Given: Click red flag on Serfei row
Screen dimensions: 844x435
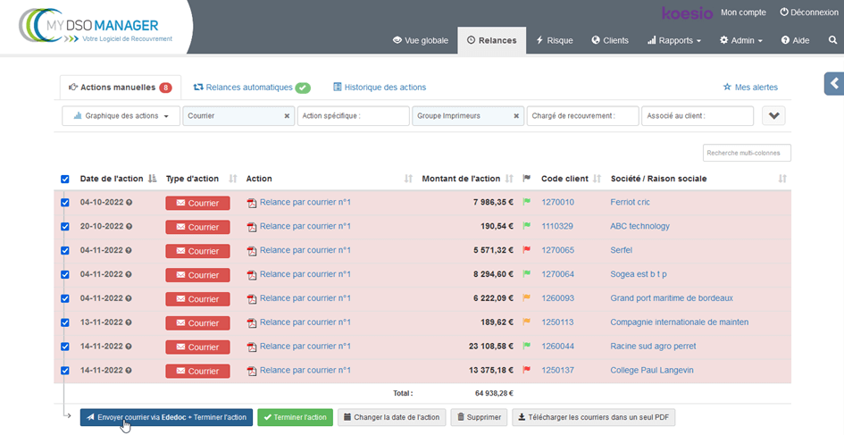Looking at the screenshot, I should [x=526, y=250].
